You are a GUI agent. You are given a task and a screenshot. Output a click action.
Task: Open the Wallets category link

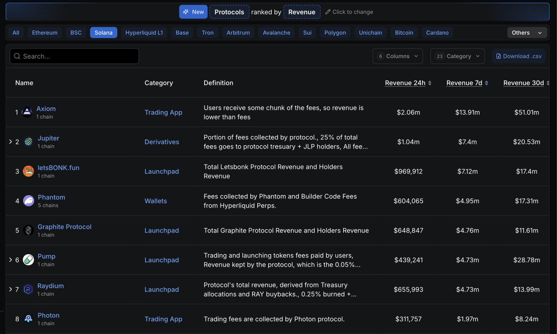tap(156, 201)
